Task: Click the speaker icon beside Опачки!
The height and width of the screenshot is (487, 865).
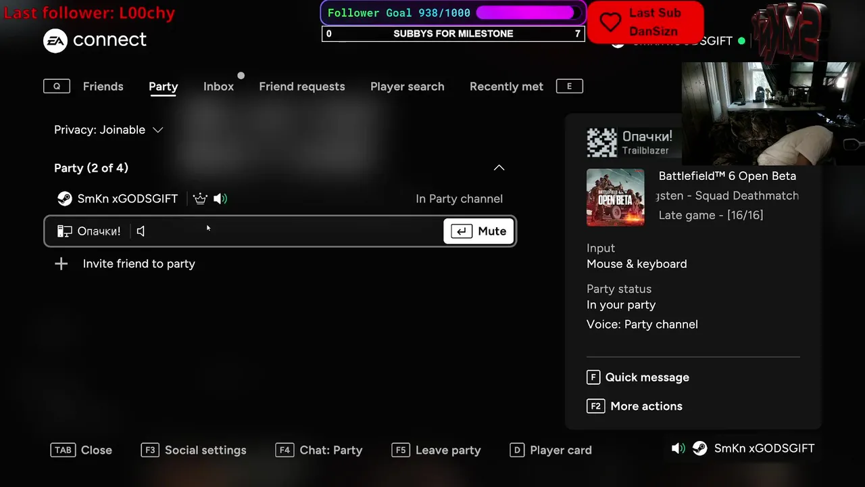Action: (x=141, y=231)
